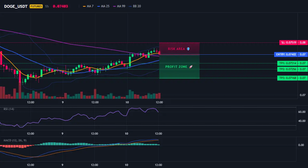Click the PROFIT ZONE label
This screenshot has height=168, width=308.
[176, 67]
